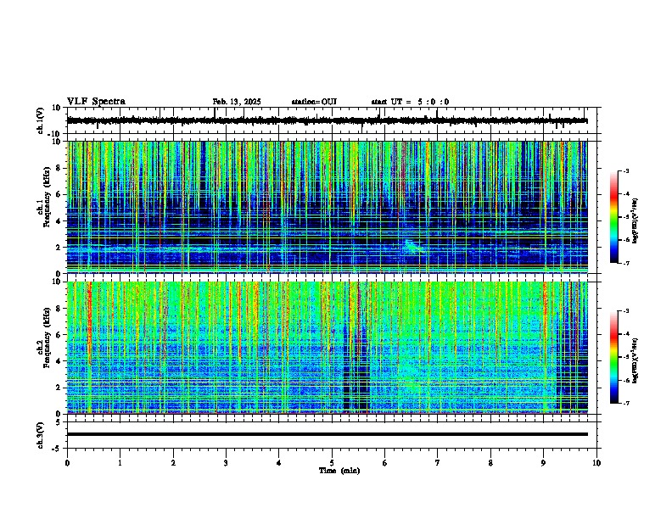672x519 pixels.
Task: Click the "3" tick on the time axis
Action: pyautogui.click(x=226, y=463)
